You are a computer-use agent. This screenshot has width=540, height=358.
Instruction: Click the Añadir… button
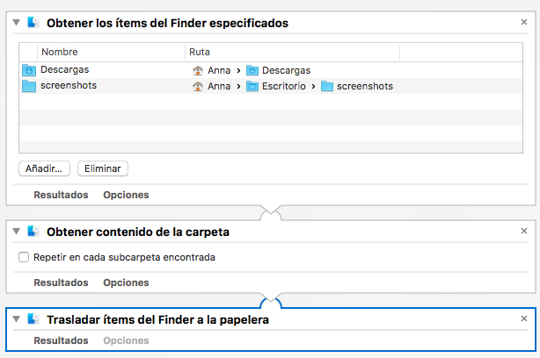click(44, 168)
